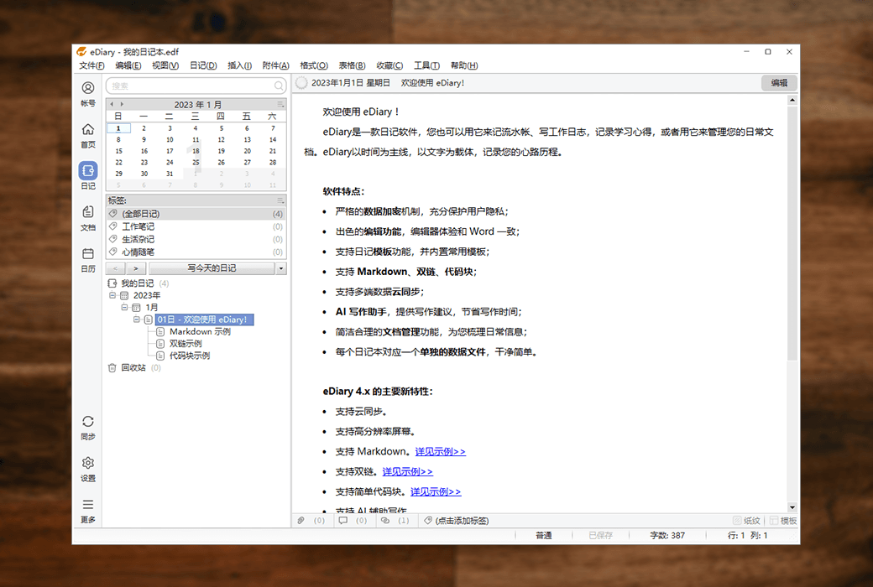Screen dimensions: 873x587
Task: Open the 格式(O) menu
Action: 314,65
